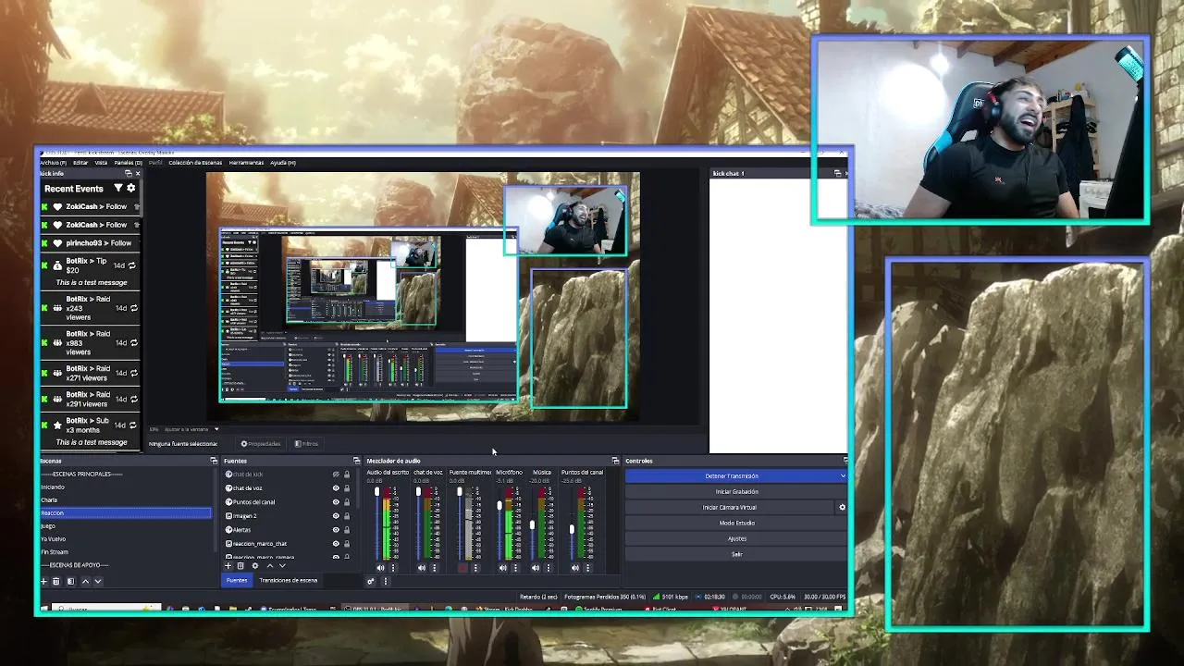The height and width of the screenshot is (666, 1184).
Task: Add a new source in Fuentes toolbar
Action: click(x=228, y=566)
